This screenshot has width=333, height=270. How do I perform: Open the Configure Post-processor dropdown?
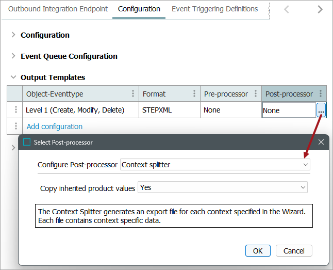[x=305, y=165]
